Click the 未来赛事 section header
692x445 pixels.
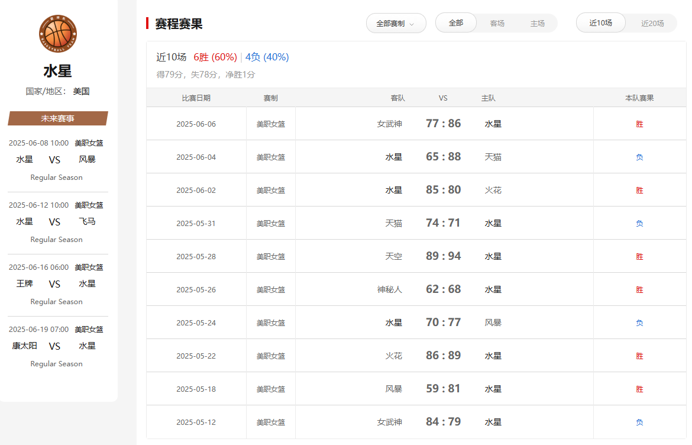coord(57,118)
